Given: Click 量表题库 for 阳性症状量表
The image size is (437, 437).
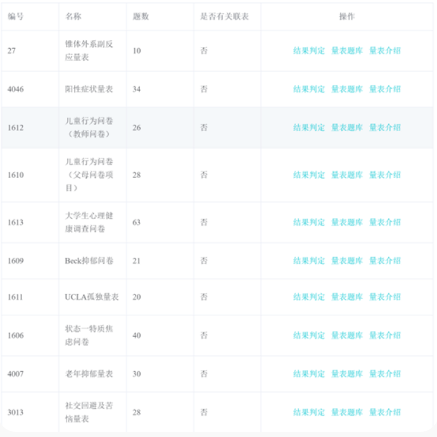Looking at the screenshot, I should (x=346, y=89).
